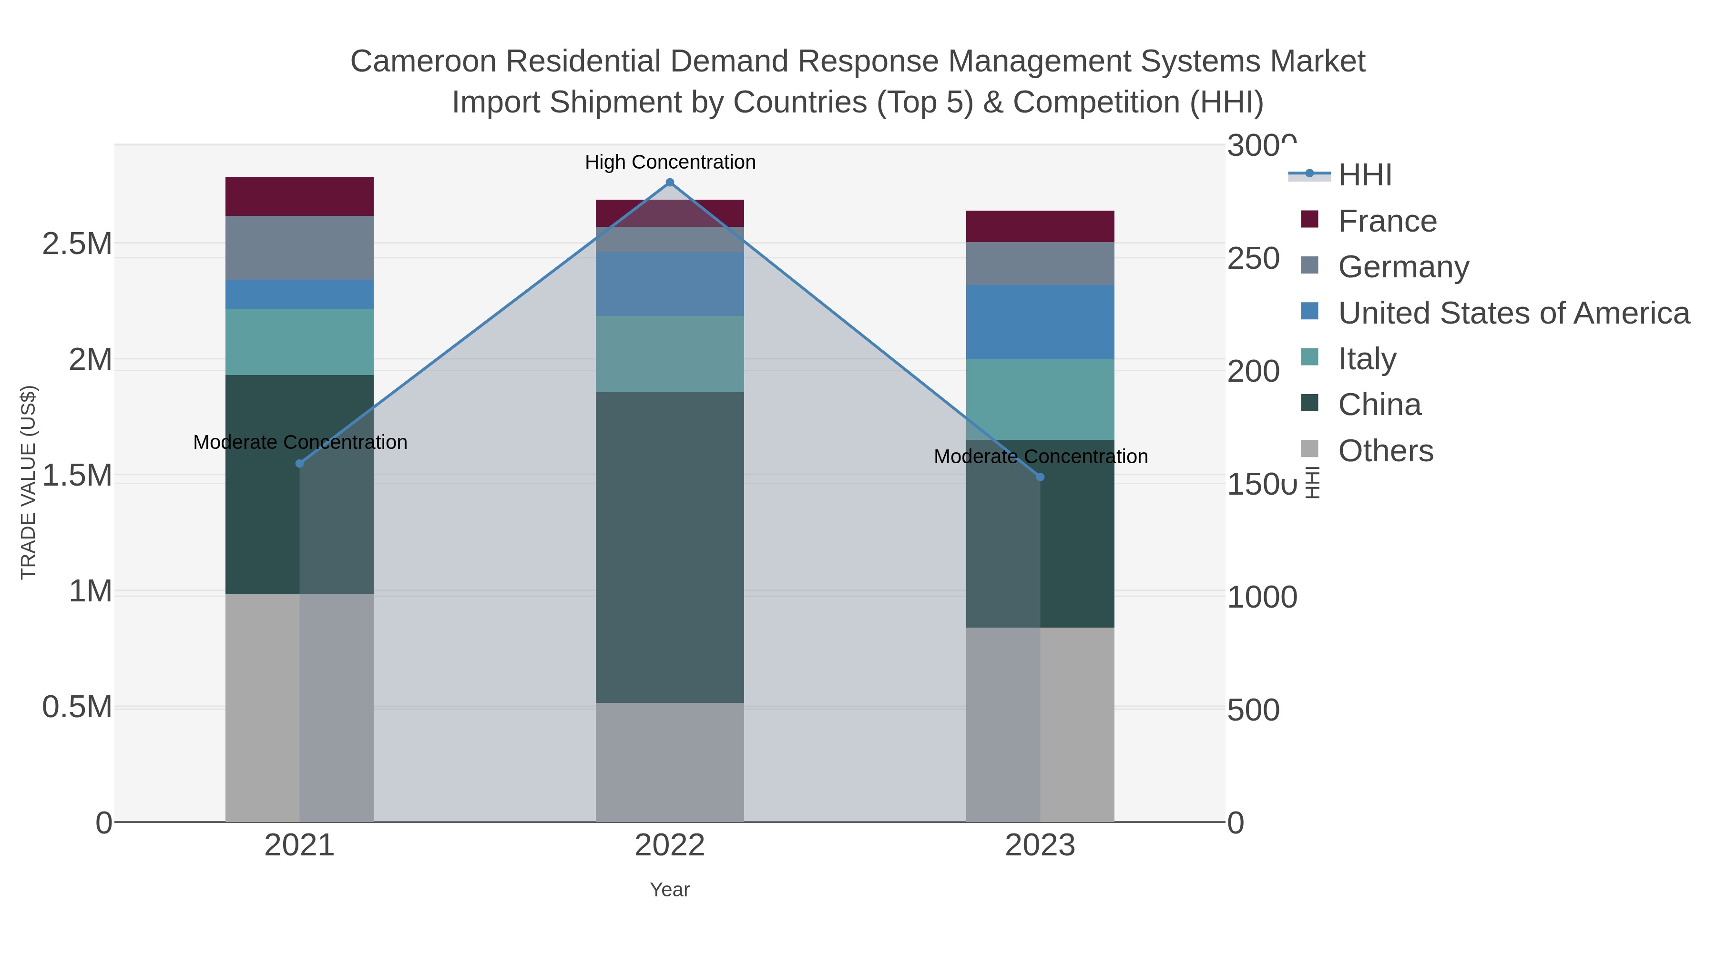Click the 500 right axis tick label
Viewport: 1716px width, 965px height.
click(x=1254, y=711)
